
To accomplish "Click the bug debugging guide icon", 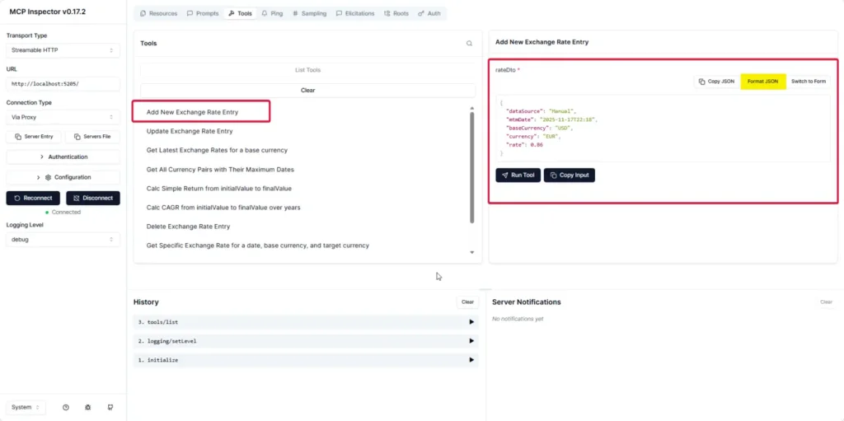I will tap(88, 407).
